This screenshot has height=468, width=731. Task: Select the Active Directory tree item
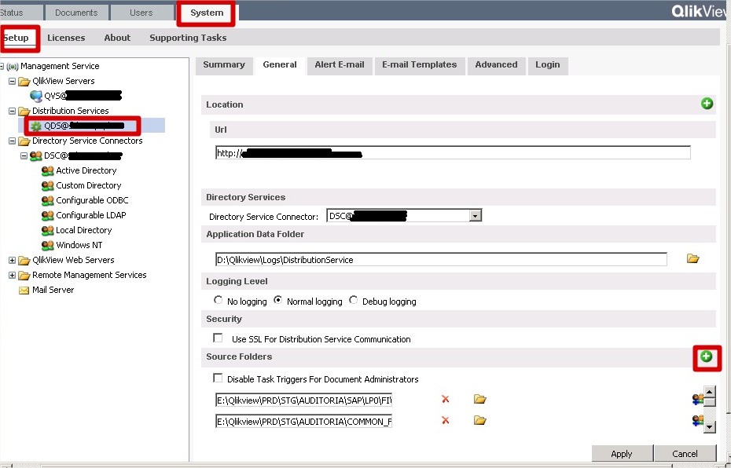pos(86,170)
